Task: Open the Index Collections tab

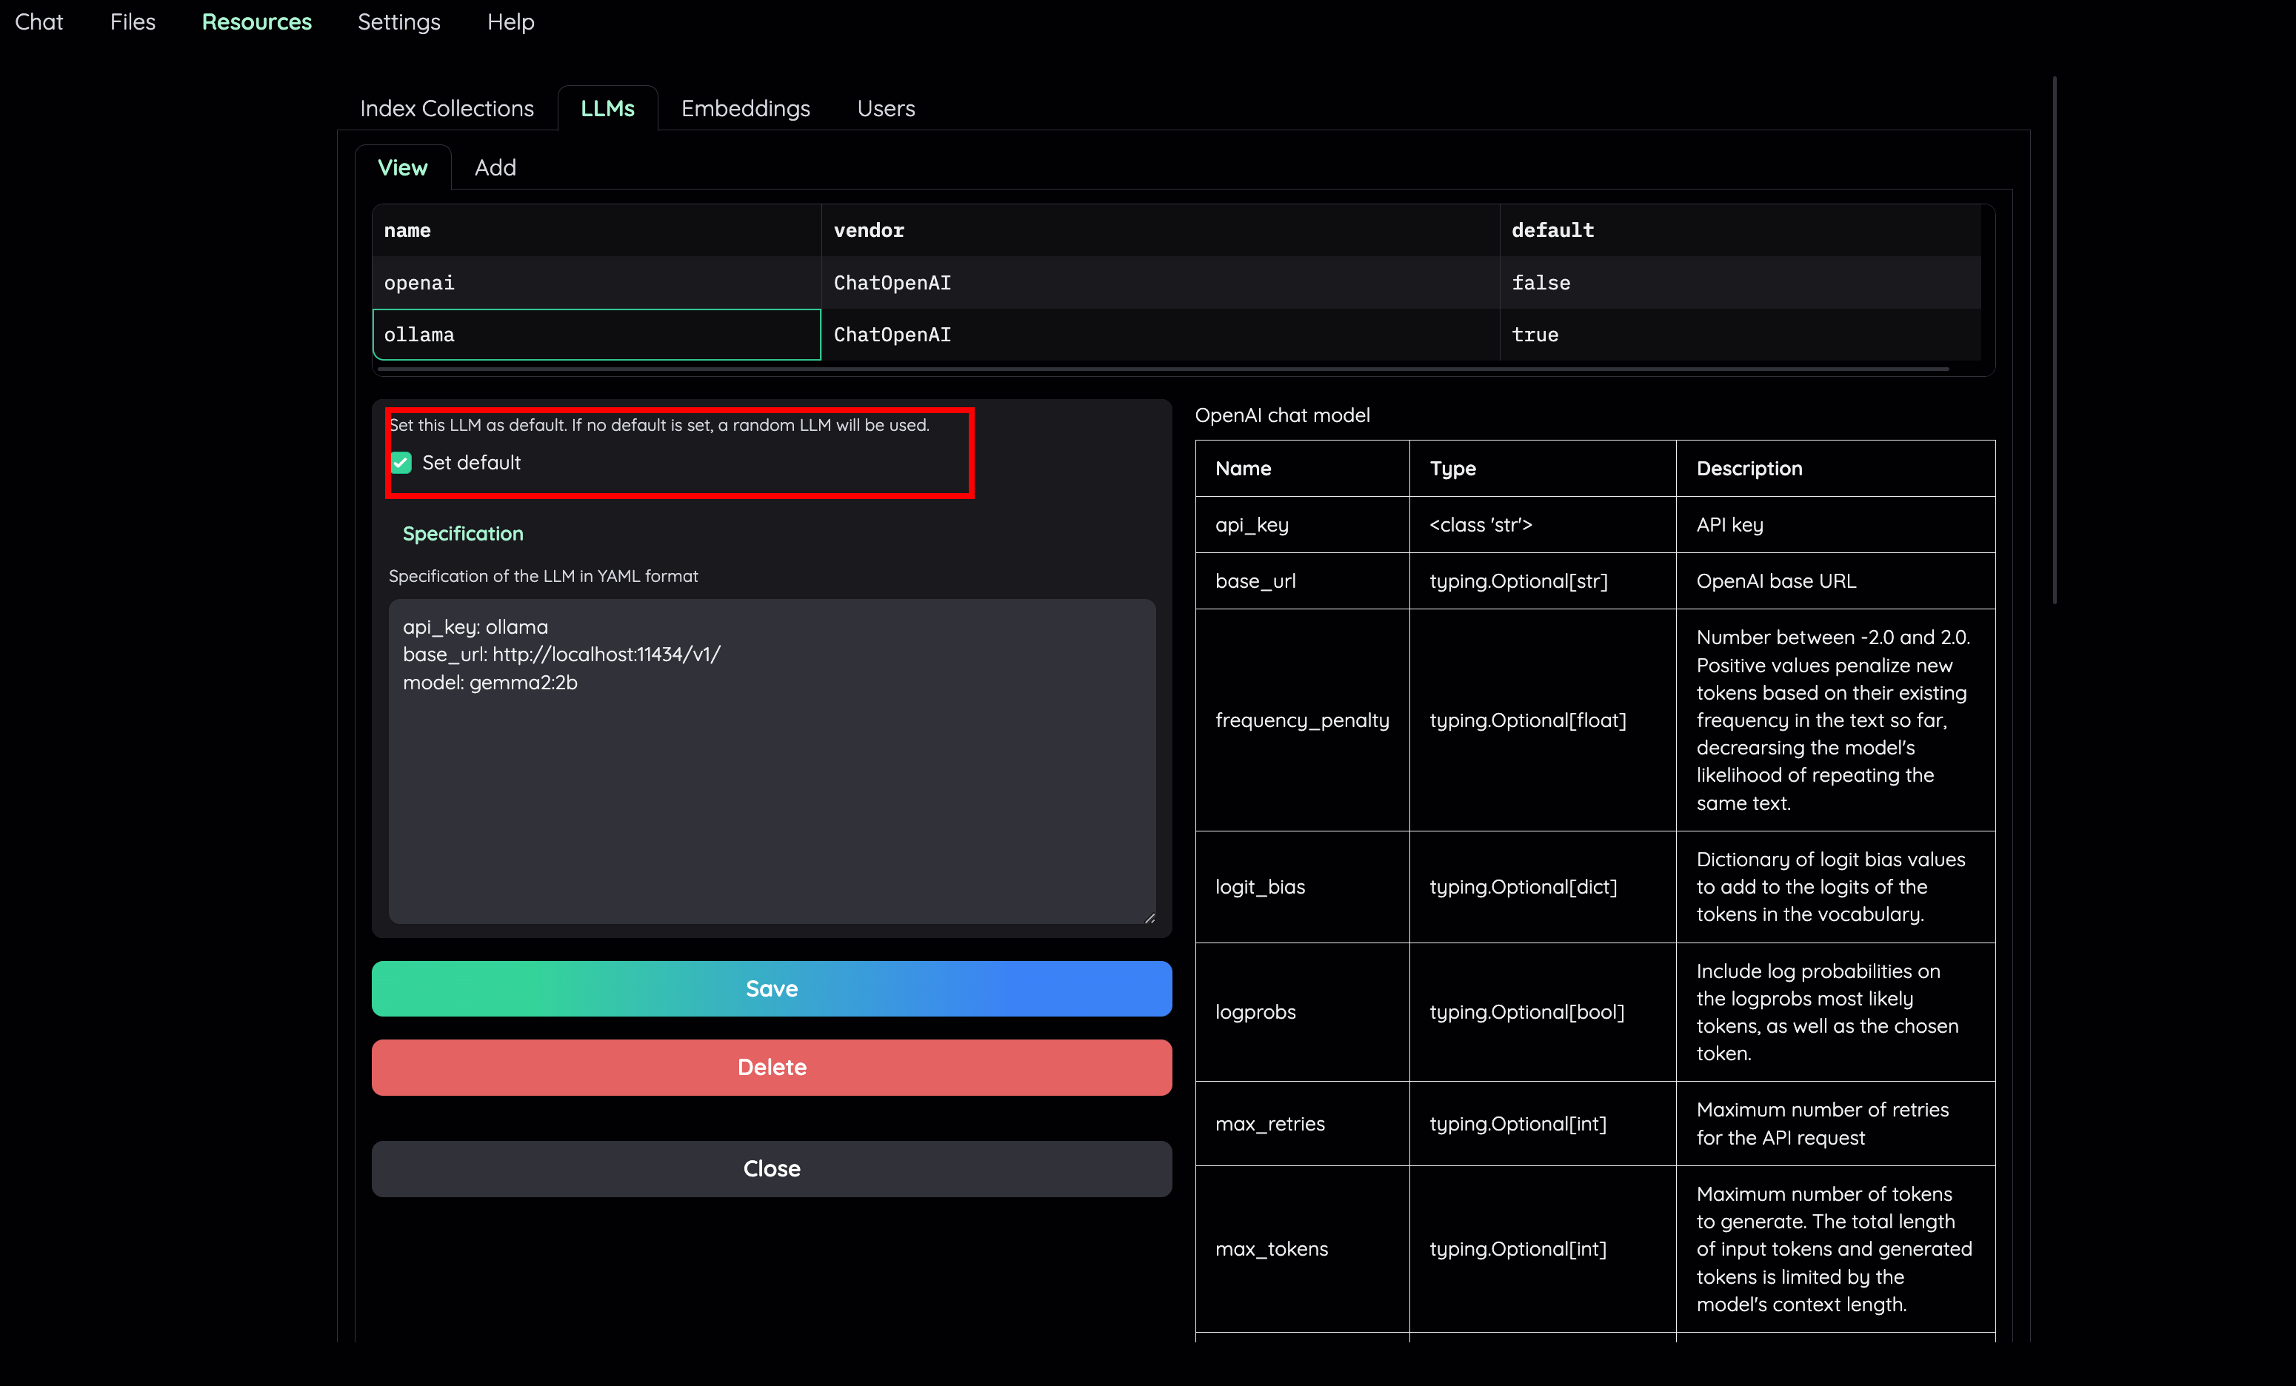Action: click(x=447, y=108)
